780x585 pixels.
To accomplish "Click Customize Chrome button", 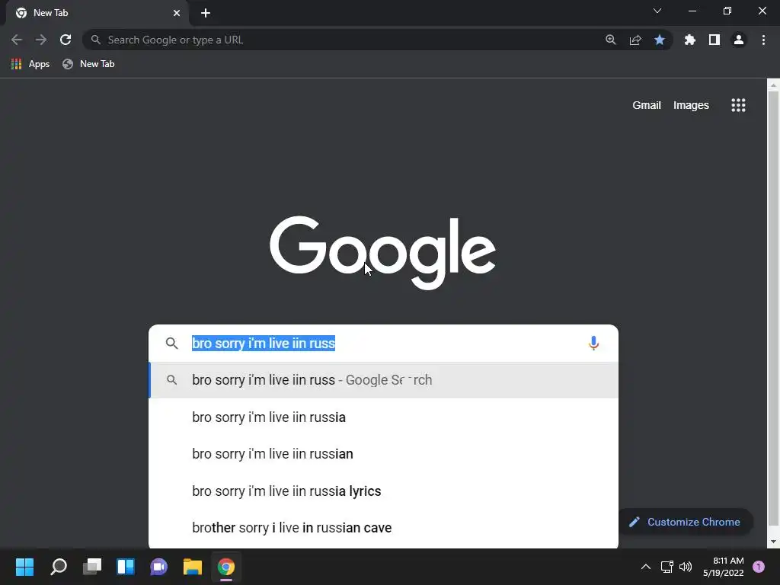I will [x=685, y=522].
